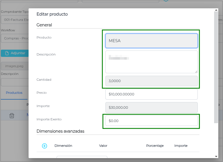Click the Importe Exento input field
This screenshot has height=162, width=223.
[x=151, y=121]
